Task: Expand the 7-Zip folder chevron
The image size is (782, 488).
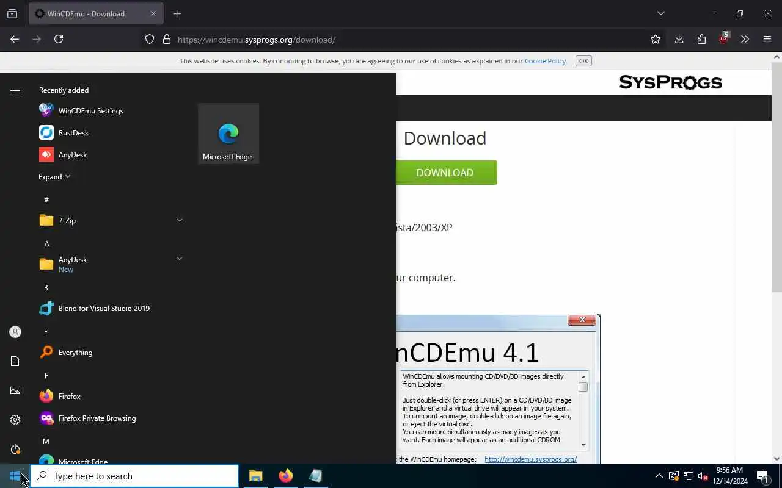Action: tap(179, 220)
